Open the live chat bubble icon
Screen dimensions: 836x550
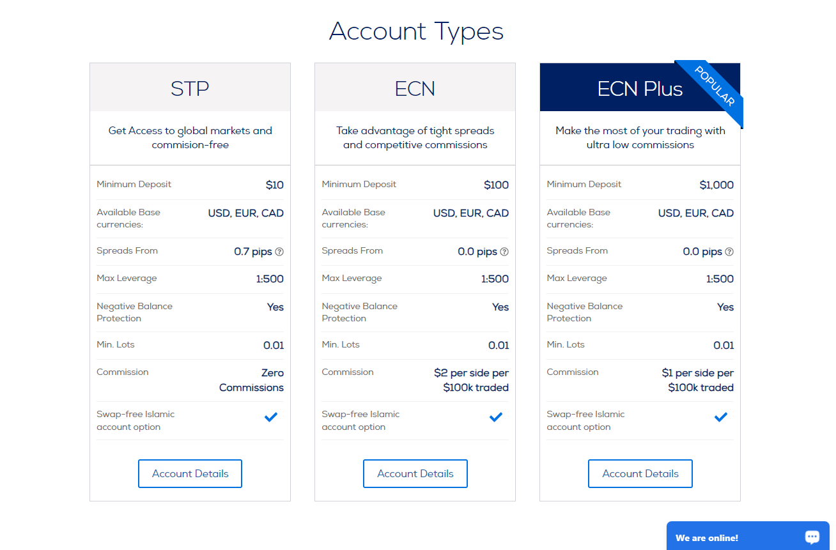tap(812, 537)
